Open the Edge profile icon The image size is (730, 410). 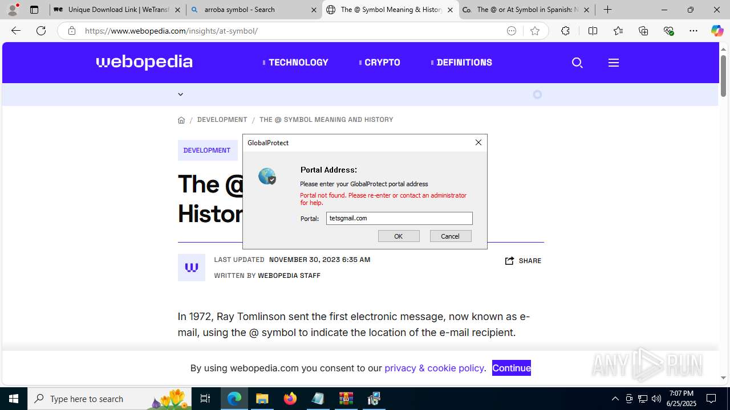13,10
